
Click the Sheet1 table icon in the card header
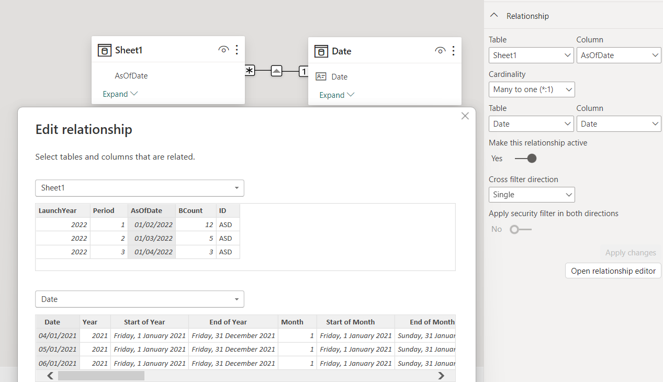tap(105, 50)
